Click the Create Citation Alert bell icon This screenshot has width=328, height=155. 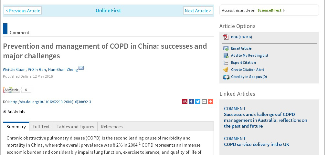pos(226,70)
